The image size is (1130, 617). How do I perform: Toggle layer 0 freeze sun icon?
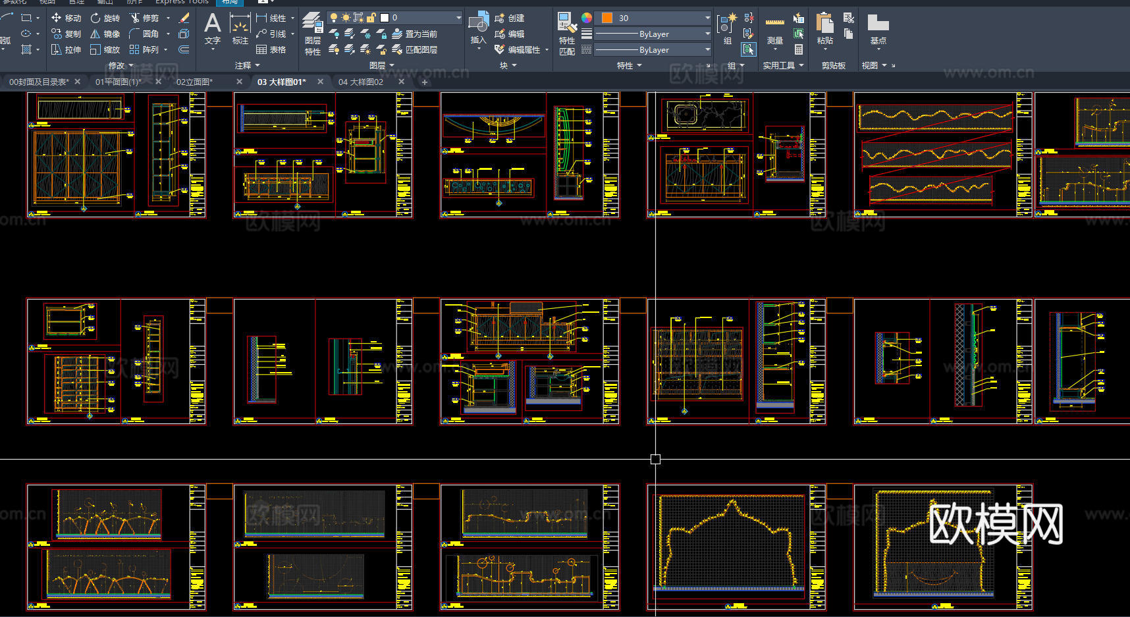click(x=346, y=18)
